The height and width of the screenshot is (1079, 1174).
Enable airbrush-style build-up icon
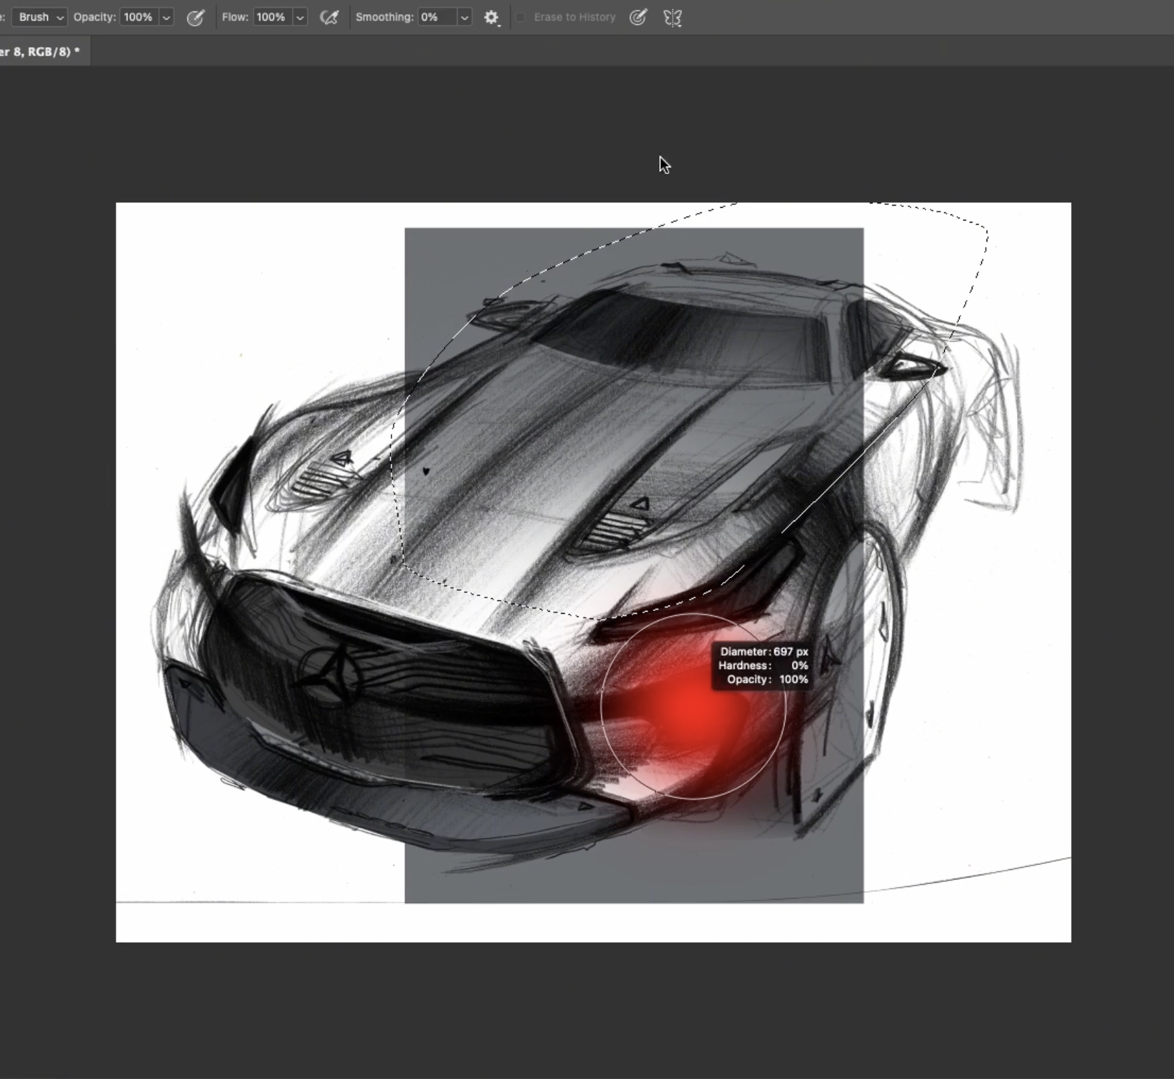click(329, 18)
